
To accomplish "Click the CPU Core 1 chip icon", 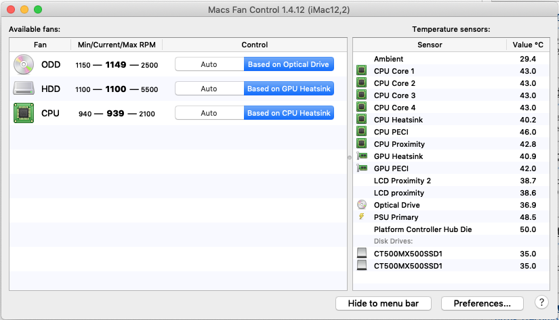I will (x=362, y=70).
